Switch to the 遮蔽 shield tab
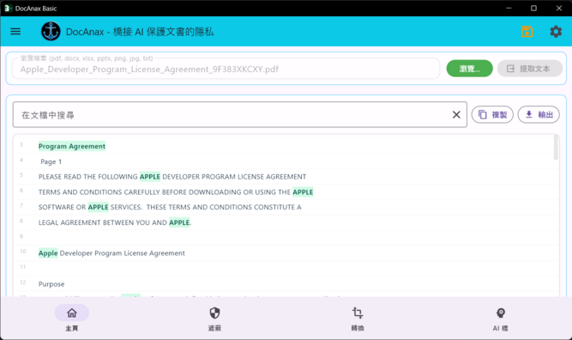This screenshot has width=572, height=340. click(x=214, y=319)
